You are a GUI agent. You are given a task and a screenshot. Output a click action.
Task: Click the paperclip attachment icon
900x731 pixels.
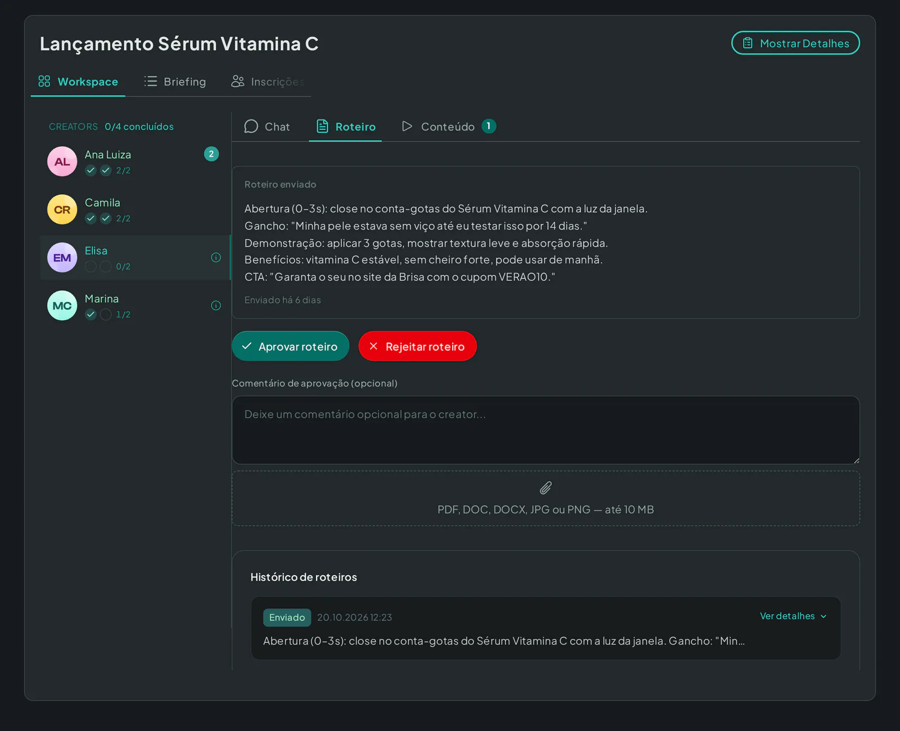tap(546, 488)
